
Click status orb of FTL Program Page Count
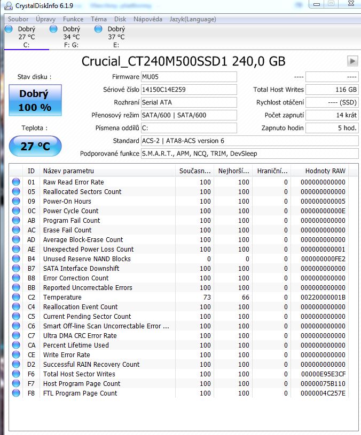(16, 393)
